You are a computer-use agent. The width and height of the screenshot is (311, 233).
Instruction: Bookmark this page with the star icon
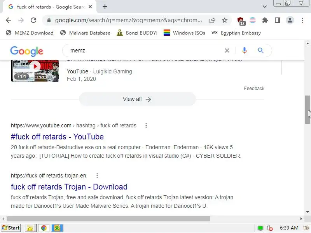click(225, 20)
